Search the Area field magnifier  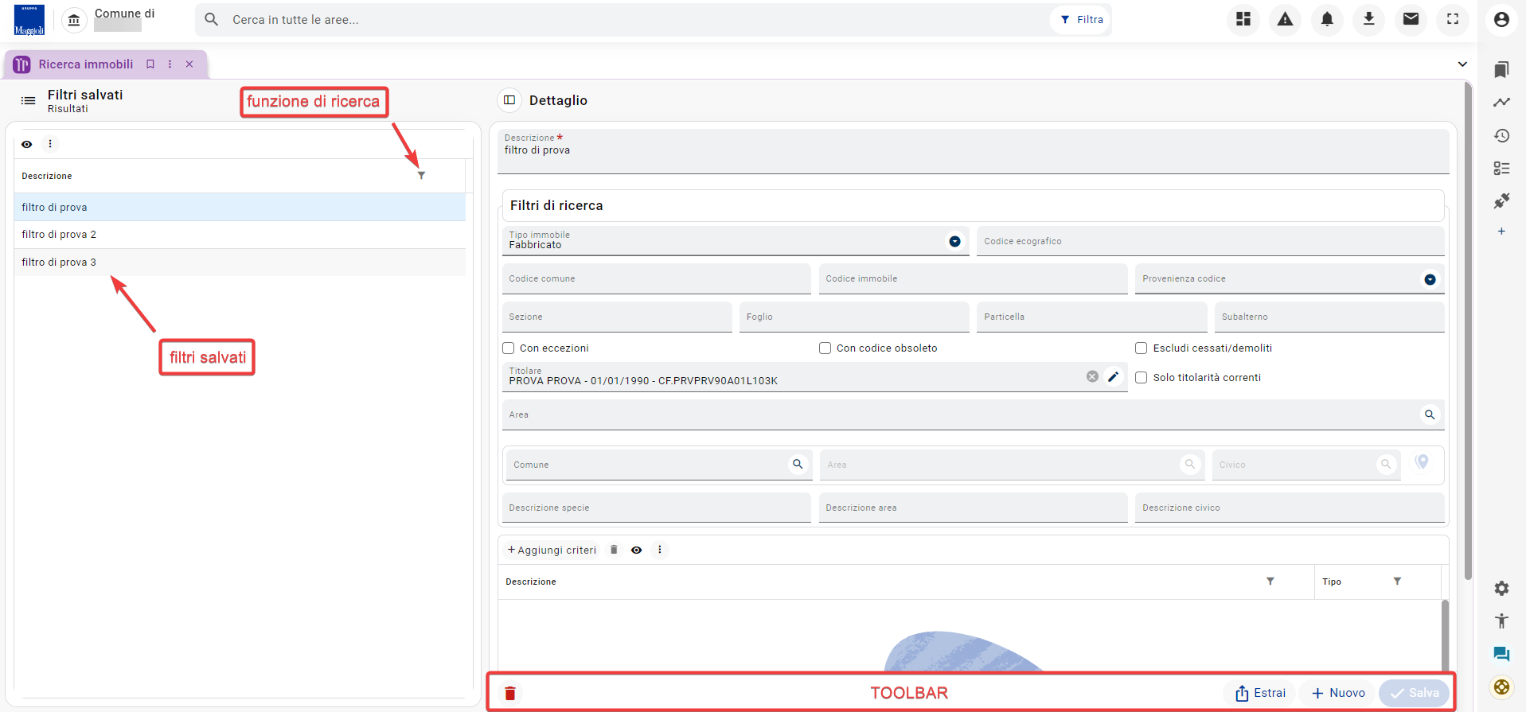1430,414
